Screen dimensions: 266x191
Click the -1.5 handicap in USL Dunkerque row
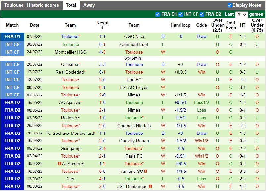[180, 187]
